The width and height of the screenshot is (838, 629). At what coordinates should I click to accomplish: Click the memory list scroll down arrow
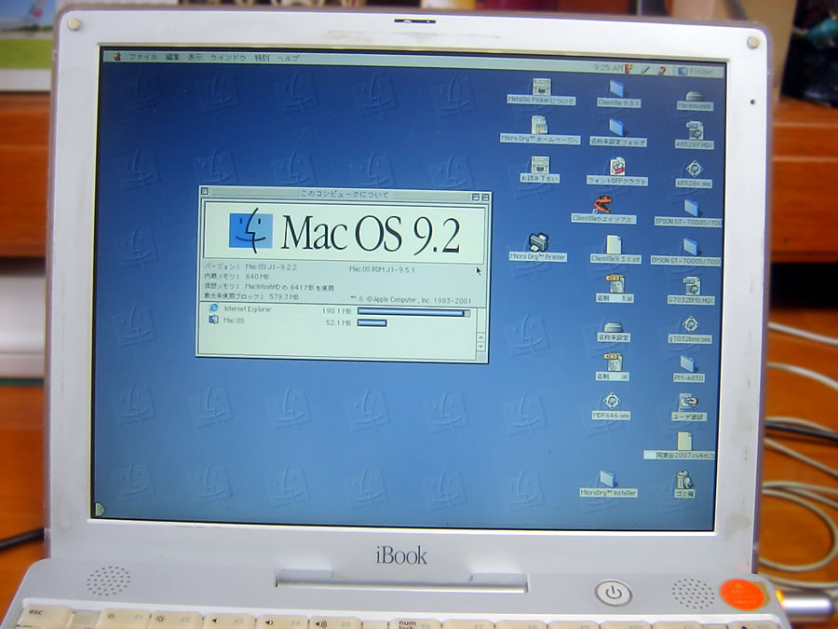pos(480,348)
